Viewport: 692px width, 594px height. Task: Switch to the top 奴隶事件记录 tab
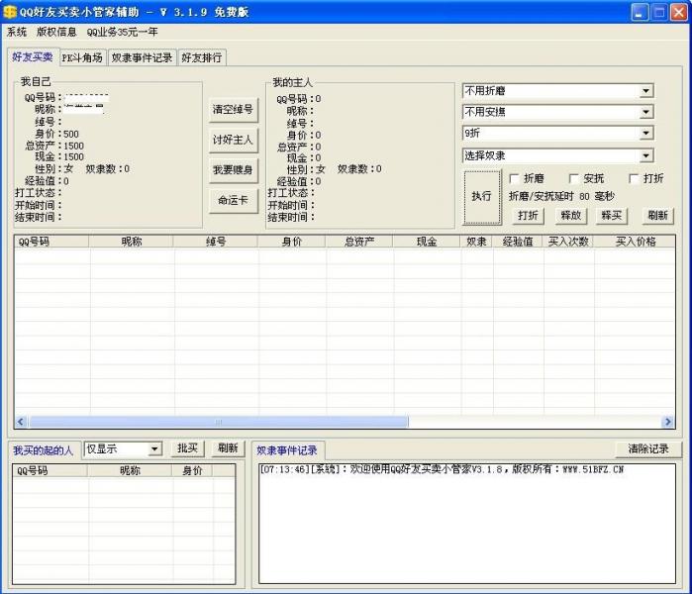point(142,57)
